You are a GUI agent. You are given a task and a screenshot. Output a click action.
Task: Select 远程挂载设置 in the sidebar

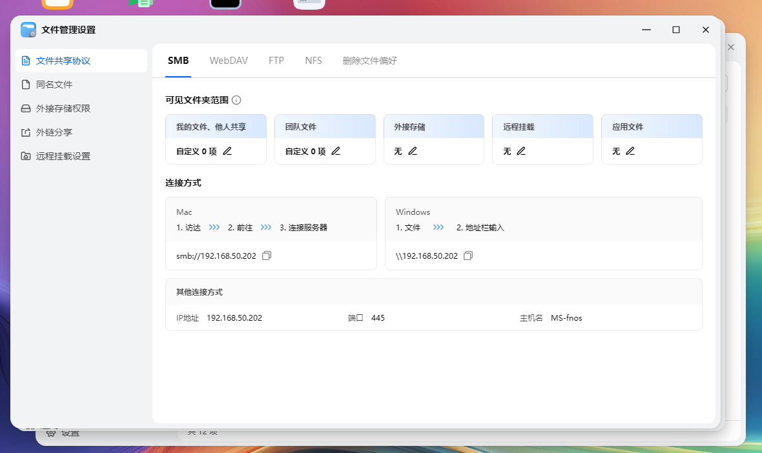[x=63, y=156]
